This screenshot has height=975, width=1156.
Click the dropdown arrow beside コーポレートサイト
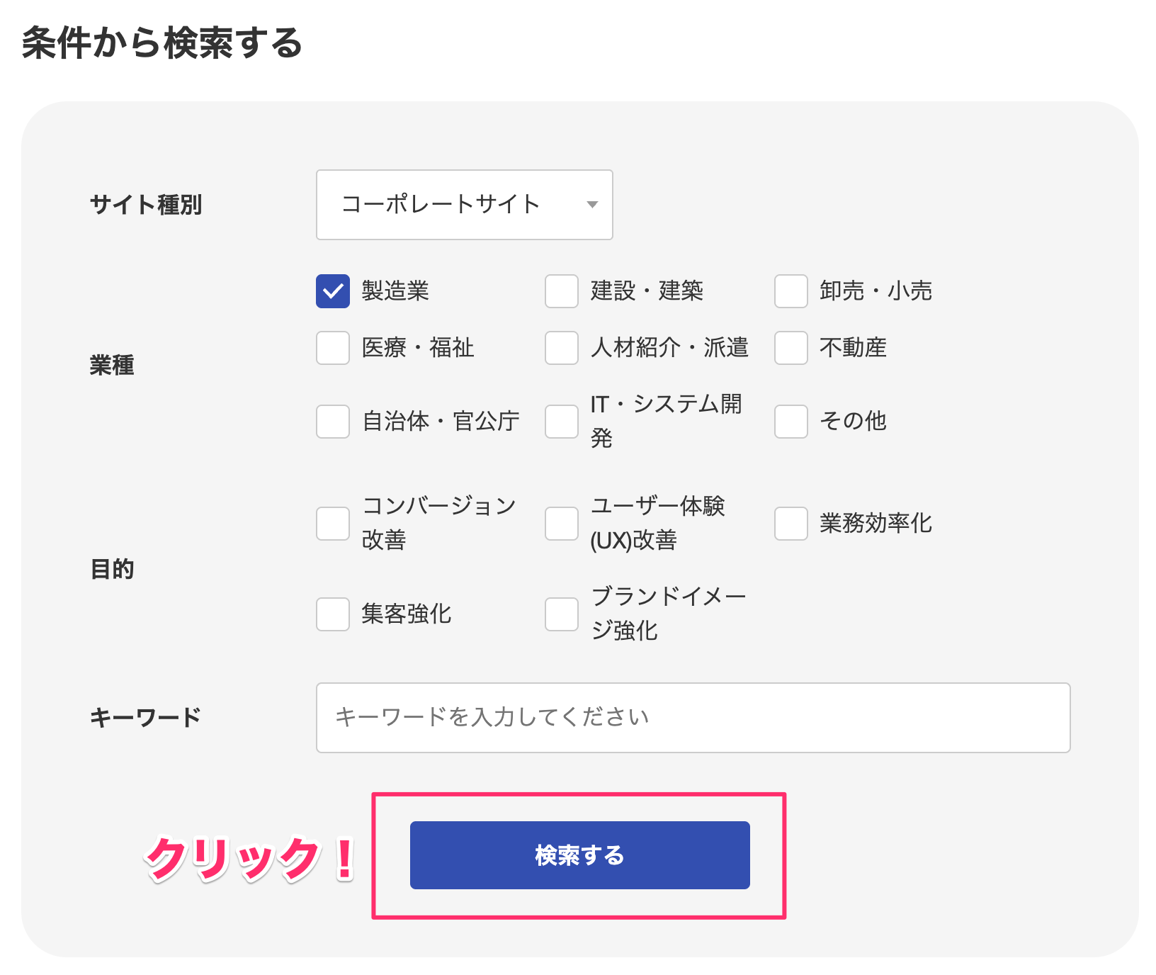592,205
